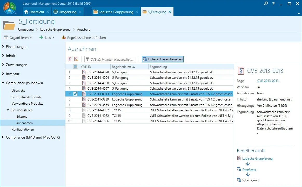The image size is (302, 187).
Task: Select the row with CVE-2014-4062
Action: pyautogui.click(x=149, y=110)
